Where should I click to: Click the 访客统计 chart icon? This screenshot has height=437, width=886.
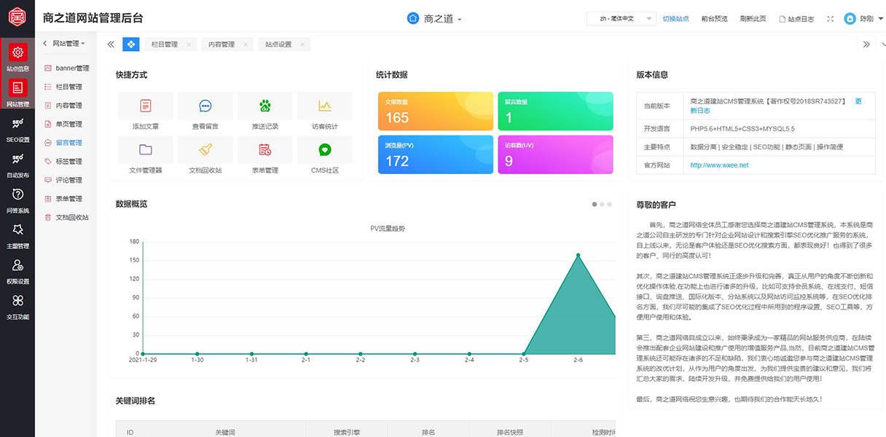[x=325, y=106]
